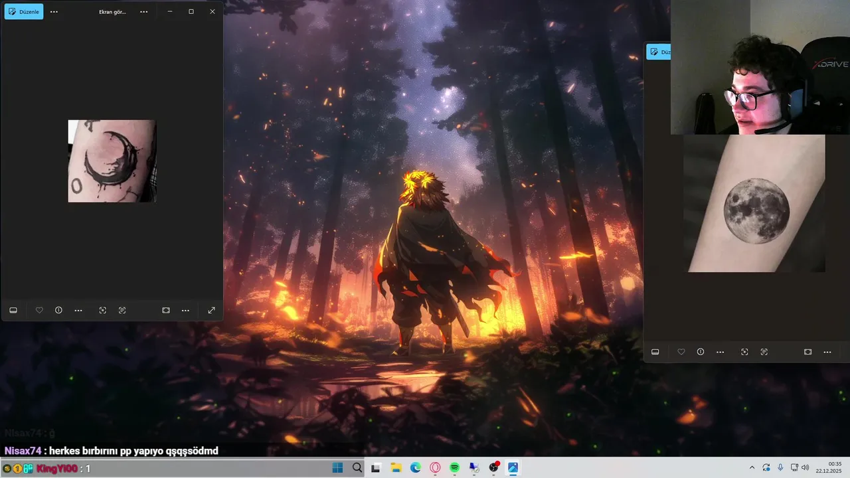Close the crescent moon Photos window
This screenshot has width=850, height=478.
point(212,11)
